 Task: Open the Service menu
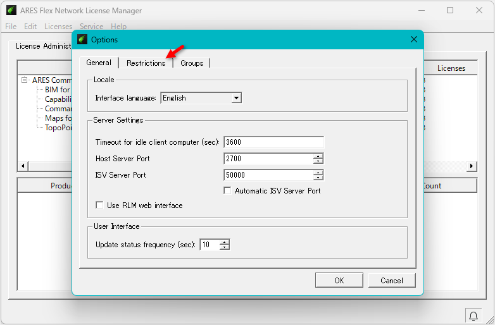click(x=91, y=27)
